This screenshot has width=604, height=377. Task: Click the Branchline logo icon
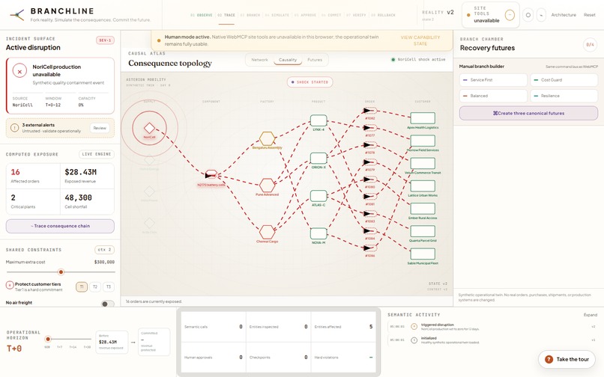pos(17,15)
